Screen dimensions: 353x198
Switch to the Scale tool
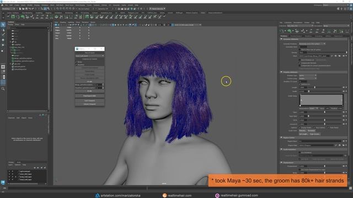click(3, 51)
